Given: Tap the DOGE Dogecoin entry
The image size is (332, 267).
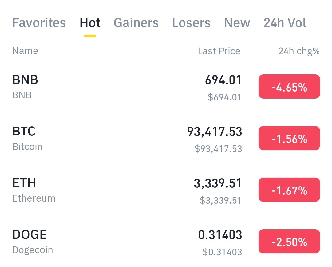Looking at the screenshot, I should [x=33, y=241].
